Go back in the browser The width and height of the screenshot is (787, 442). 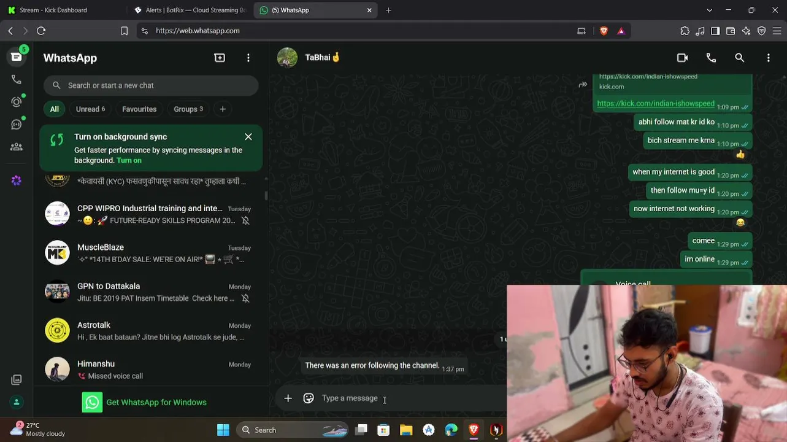point(10,31)
